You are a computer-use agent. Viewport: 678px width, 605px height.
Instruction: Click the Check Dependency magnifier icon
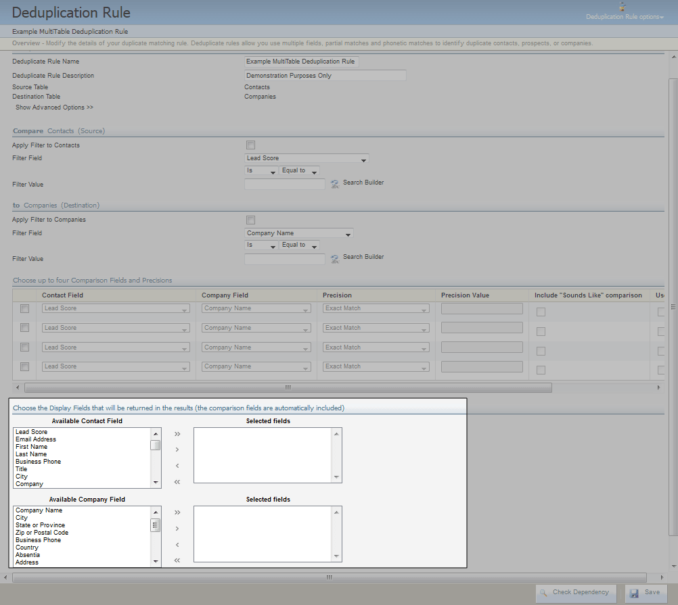543,593
